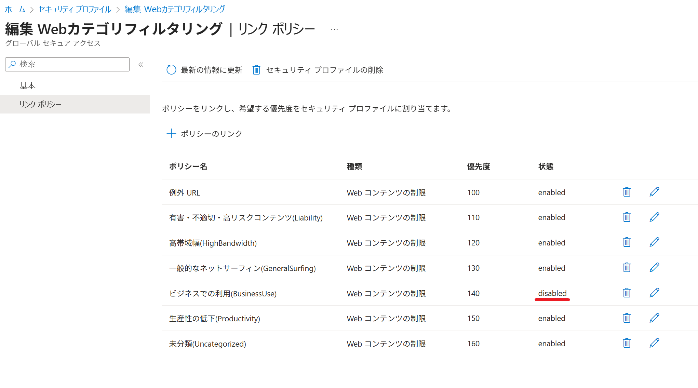The width and height of the screenshot is (698, 388).
Task: Click セキュリティ プロファイルの削除 button
Action: 318,70
